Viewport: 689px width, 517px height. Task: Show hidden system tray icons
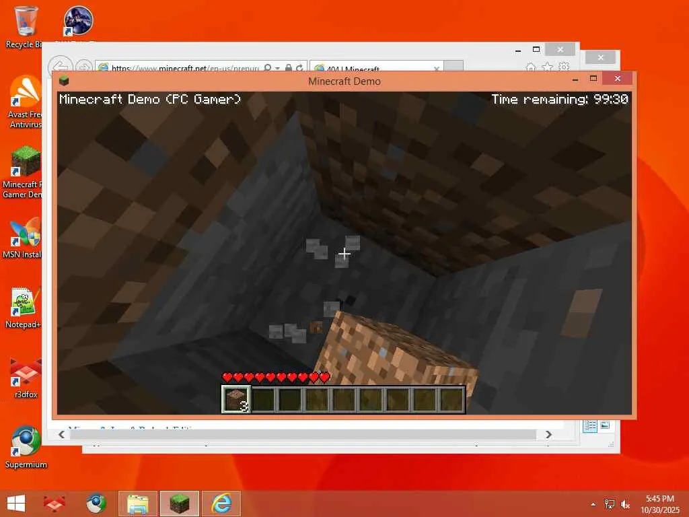[593, 504]
